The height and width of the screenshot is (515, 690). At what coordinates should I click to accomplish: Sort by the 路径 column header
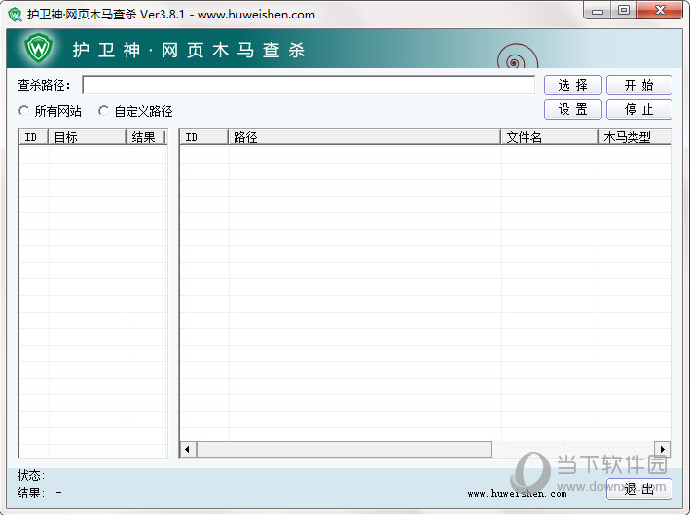click(364, 137)
